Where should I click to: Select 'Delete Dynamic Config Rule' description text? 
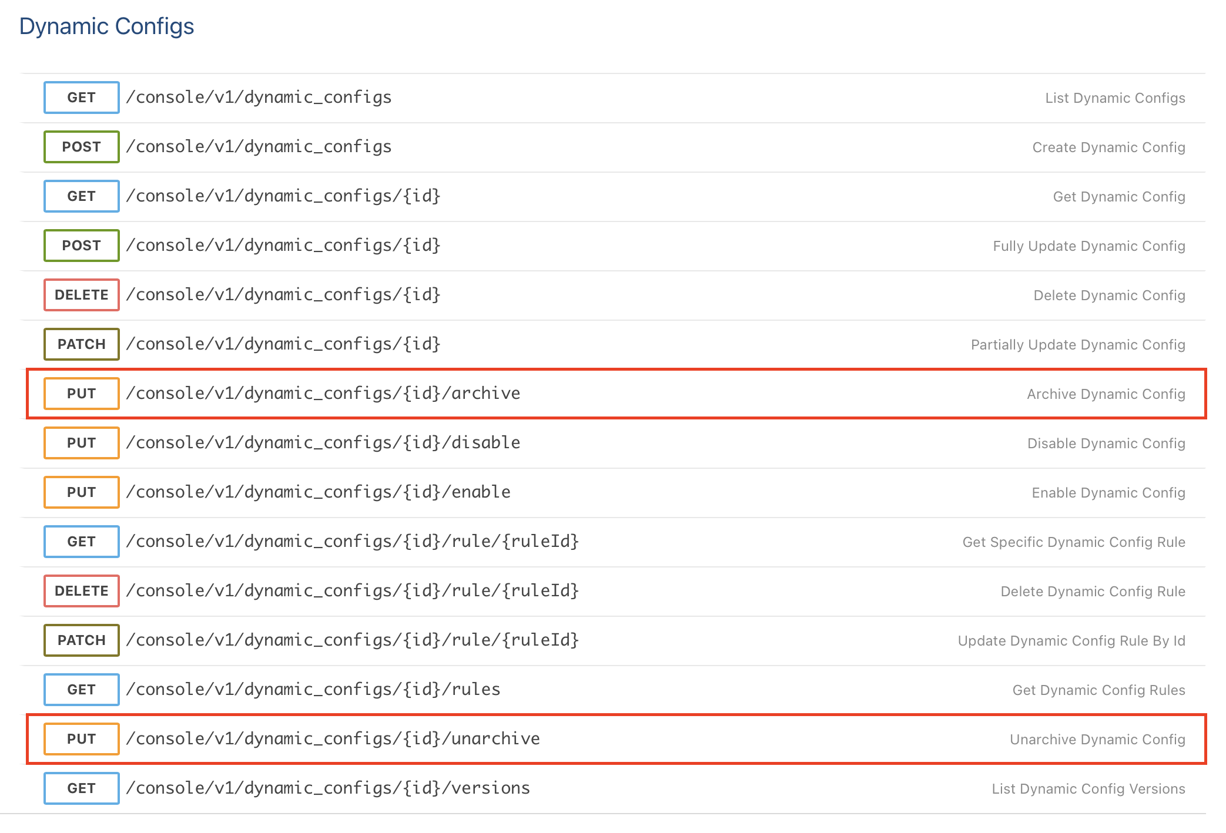click(x=1093, y=592)
